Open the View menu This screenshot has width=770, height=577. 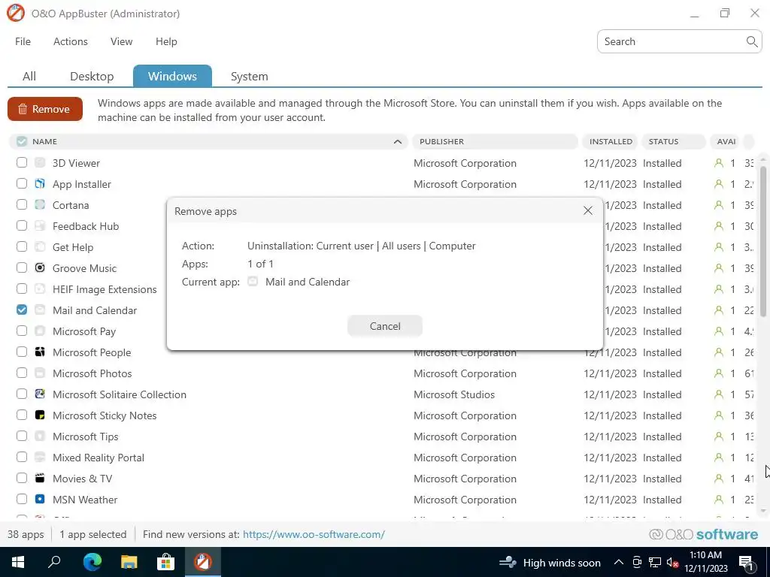(121, 42)
